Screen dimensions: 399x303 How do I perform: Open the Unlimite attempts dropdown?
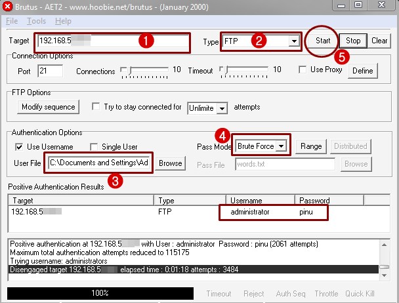click(222, 109)
